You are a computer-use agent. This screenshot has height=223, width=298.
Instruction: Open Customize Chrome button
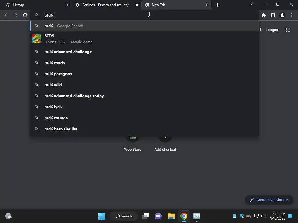269,200
